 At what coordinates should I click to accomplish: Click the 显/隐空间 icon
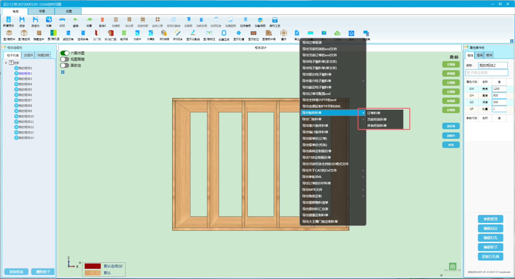24,33
